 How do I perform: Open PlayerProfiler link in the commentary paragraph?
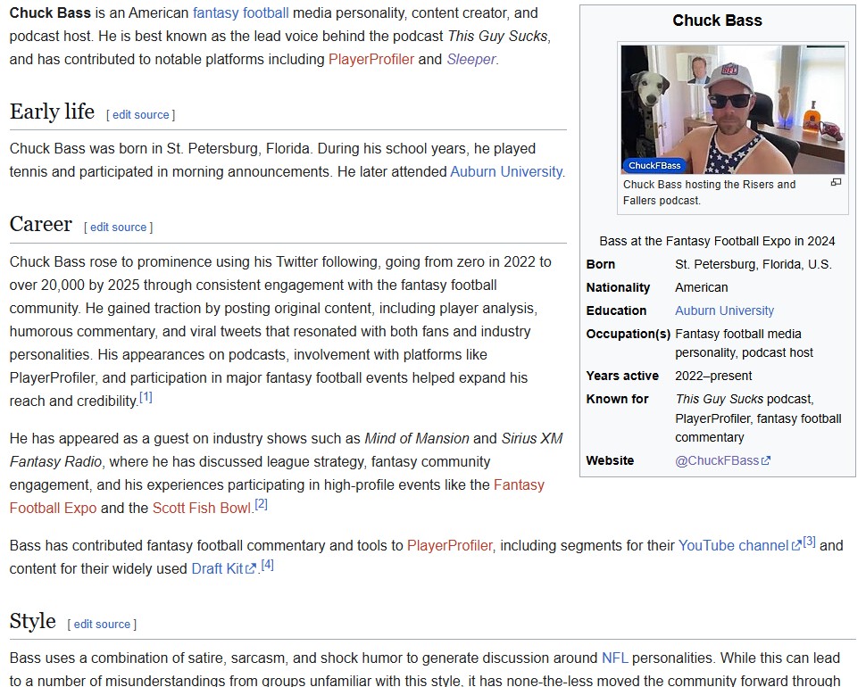pos(450,545)
